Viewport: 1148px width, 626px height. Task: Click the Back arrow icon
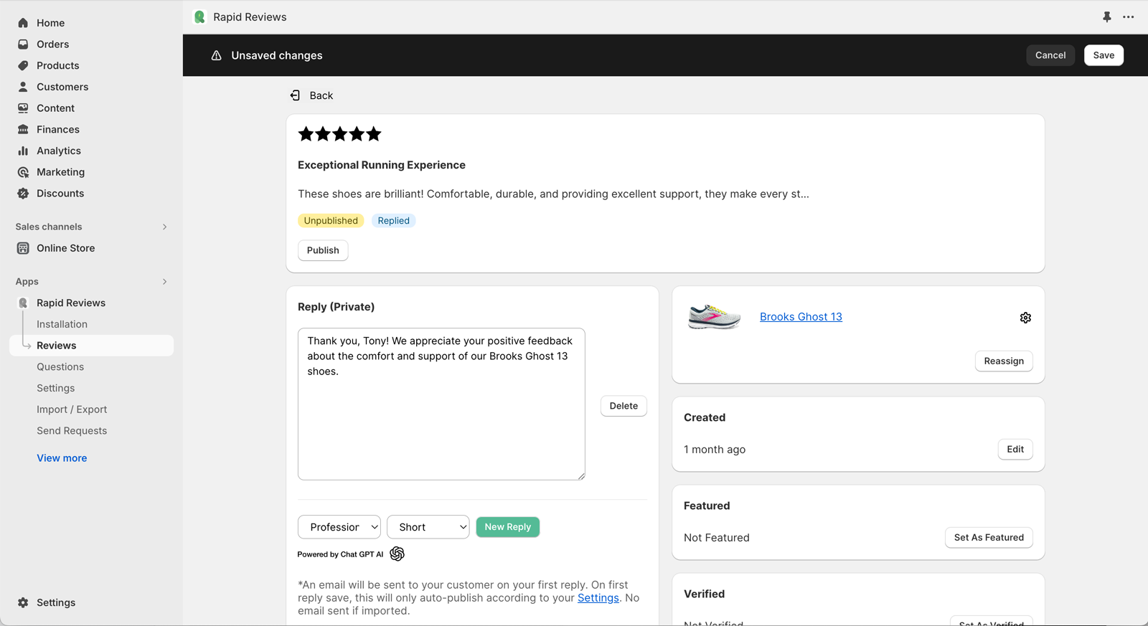[295, 95]
